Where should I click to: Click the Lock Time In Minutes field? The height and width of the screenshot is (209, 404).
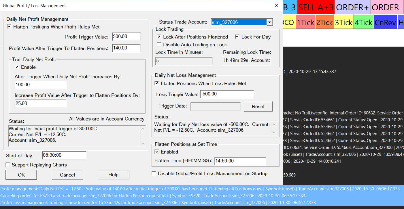[x=184, y=61]
